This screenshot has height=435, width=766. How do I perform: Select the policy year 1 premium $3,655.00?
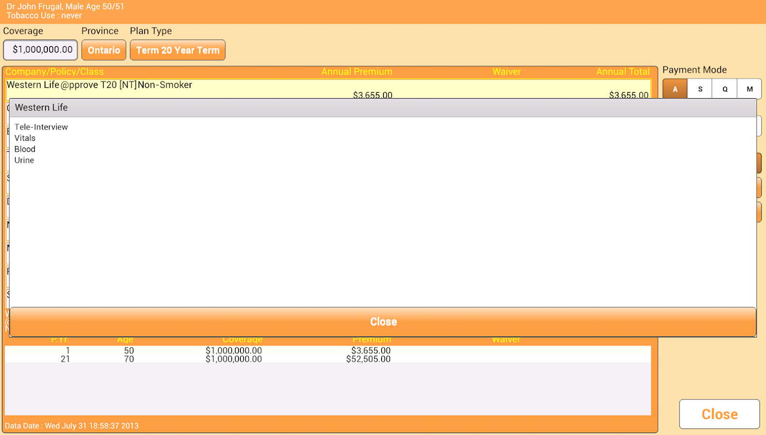coord(371,350)
